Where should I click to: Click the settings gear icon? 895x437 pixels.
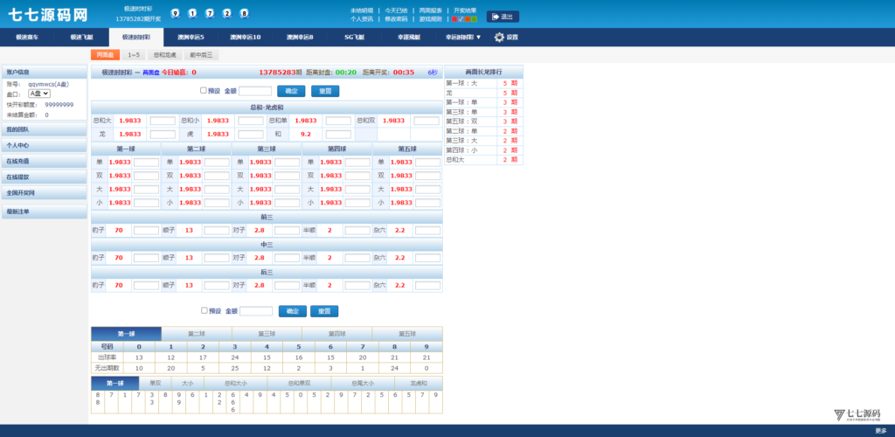tap(499, 38)
